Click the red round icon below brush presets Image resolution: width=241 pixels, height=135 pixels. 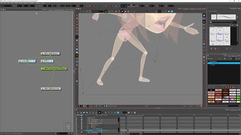tap(215, 49)
